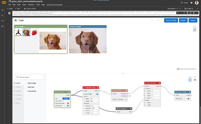Toggle Snap grid in the preview panel
The image size is (201, 124).
195,30
